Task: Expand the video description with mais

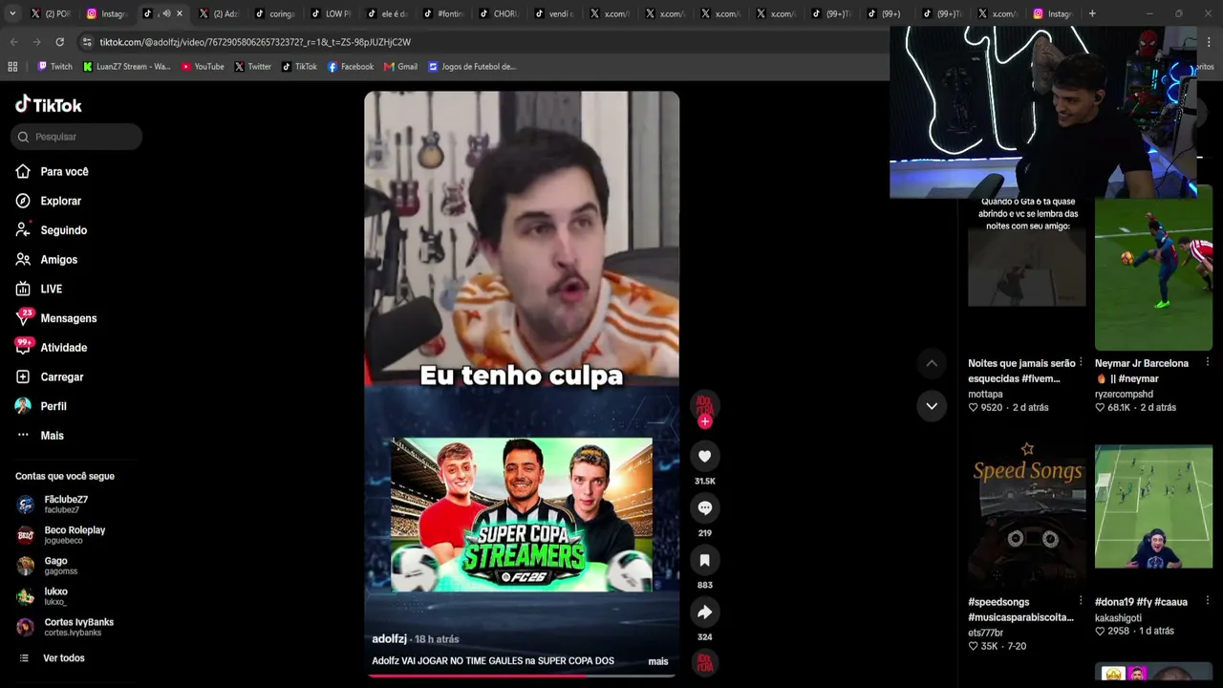Action: click(x=658, y=661)
